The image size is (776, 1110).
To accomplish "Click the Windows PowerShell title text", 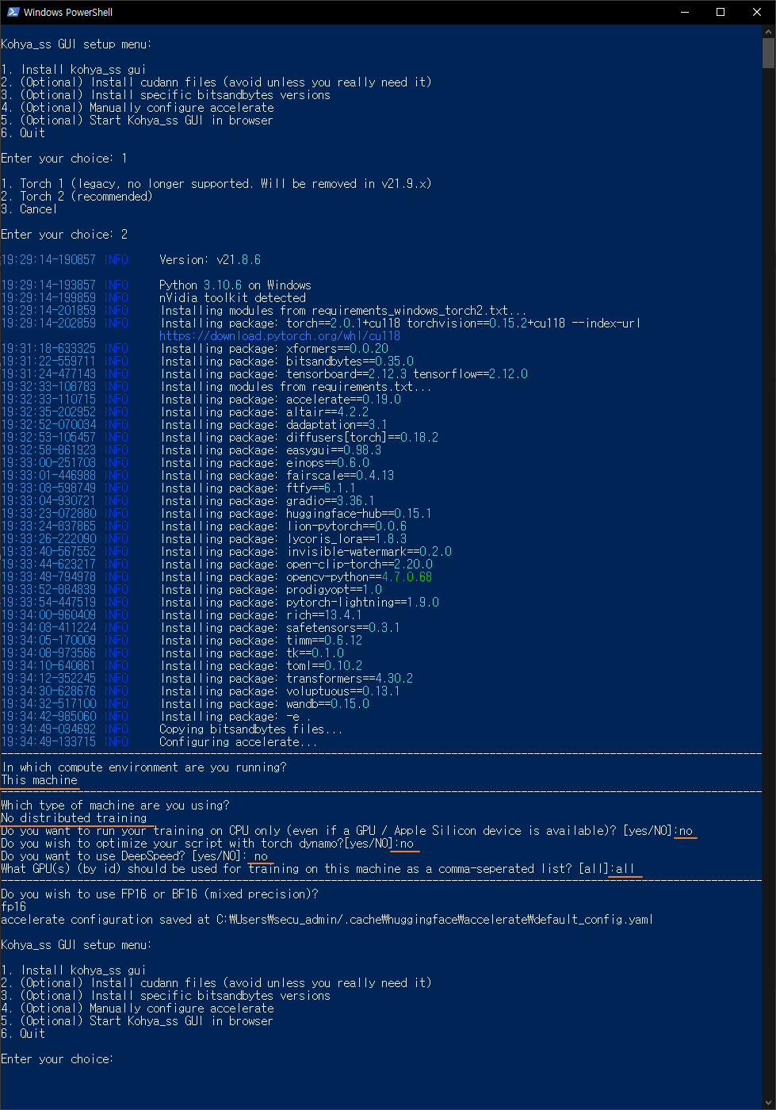I will tap(68, 12).
